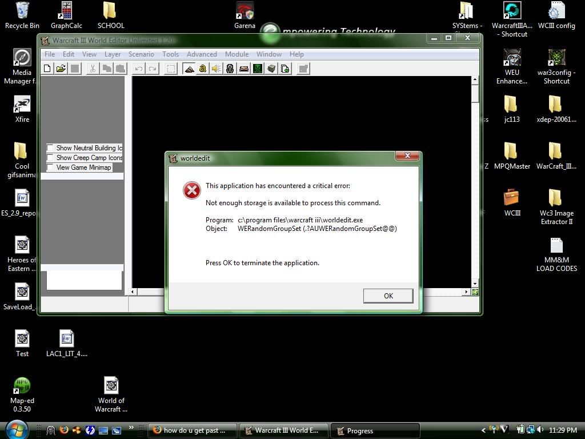
Task: Switch to 'how do u get past' Firefox task
Action: (x=193, y=430)
